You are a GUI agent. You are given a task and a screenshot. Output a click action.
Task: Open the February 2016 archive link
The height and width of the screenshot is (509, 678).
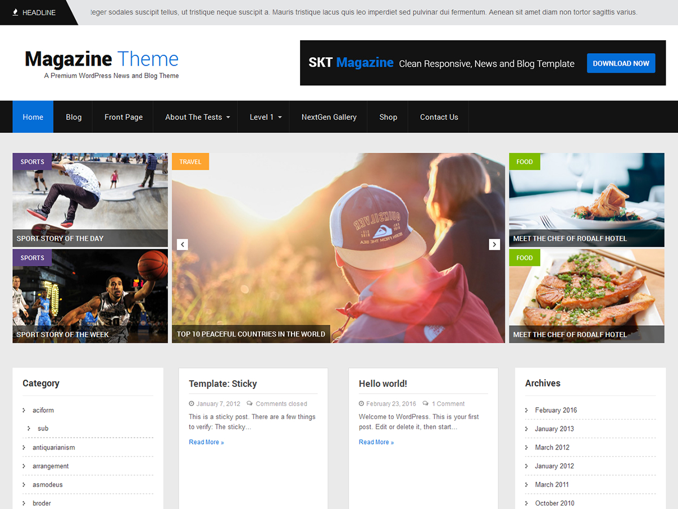coord(555,410)
